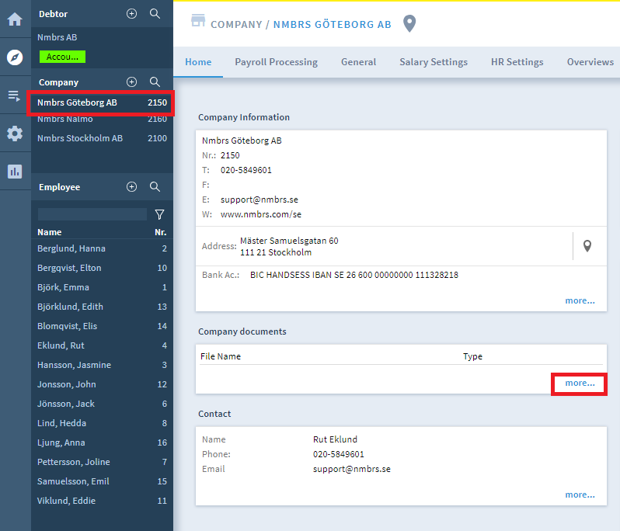Search debtors with magnifier icon
The width and height of the screenshot is (620, 531).
tap(155, 14)
